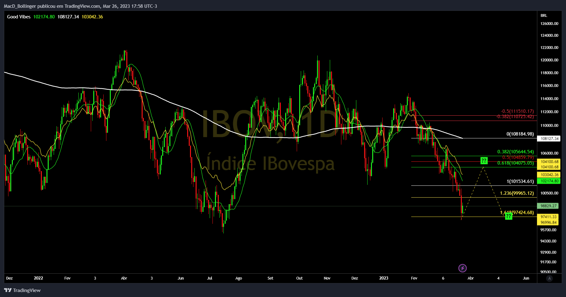Click the 0.382(105644.54) Fibonacci label

tap(515, 152)
